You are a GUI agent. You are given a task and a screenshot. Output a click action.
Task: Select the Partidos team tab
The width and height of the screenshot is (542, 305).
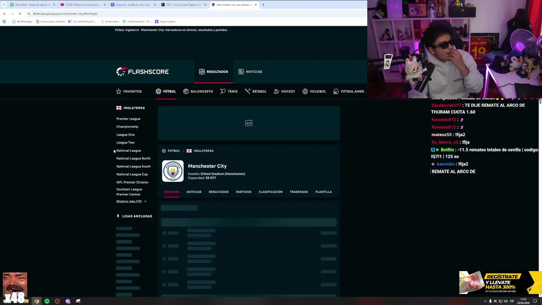(x=243, y=192)
